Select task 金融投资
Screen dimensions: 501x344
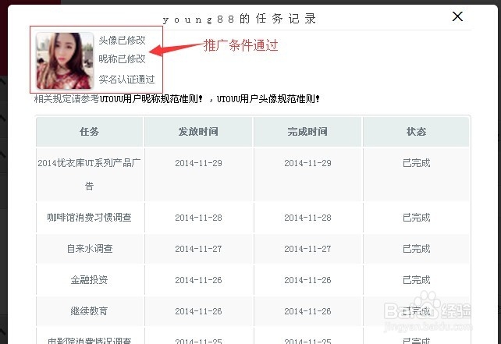(x=89, y=280)
